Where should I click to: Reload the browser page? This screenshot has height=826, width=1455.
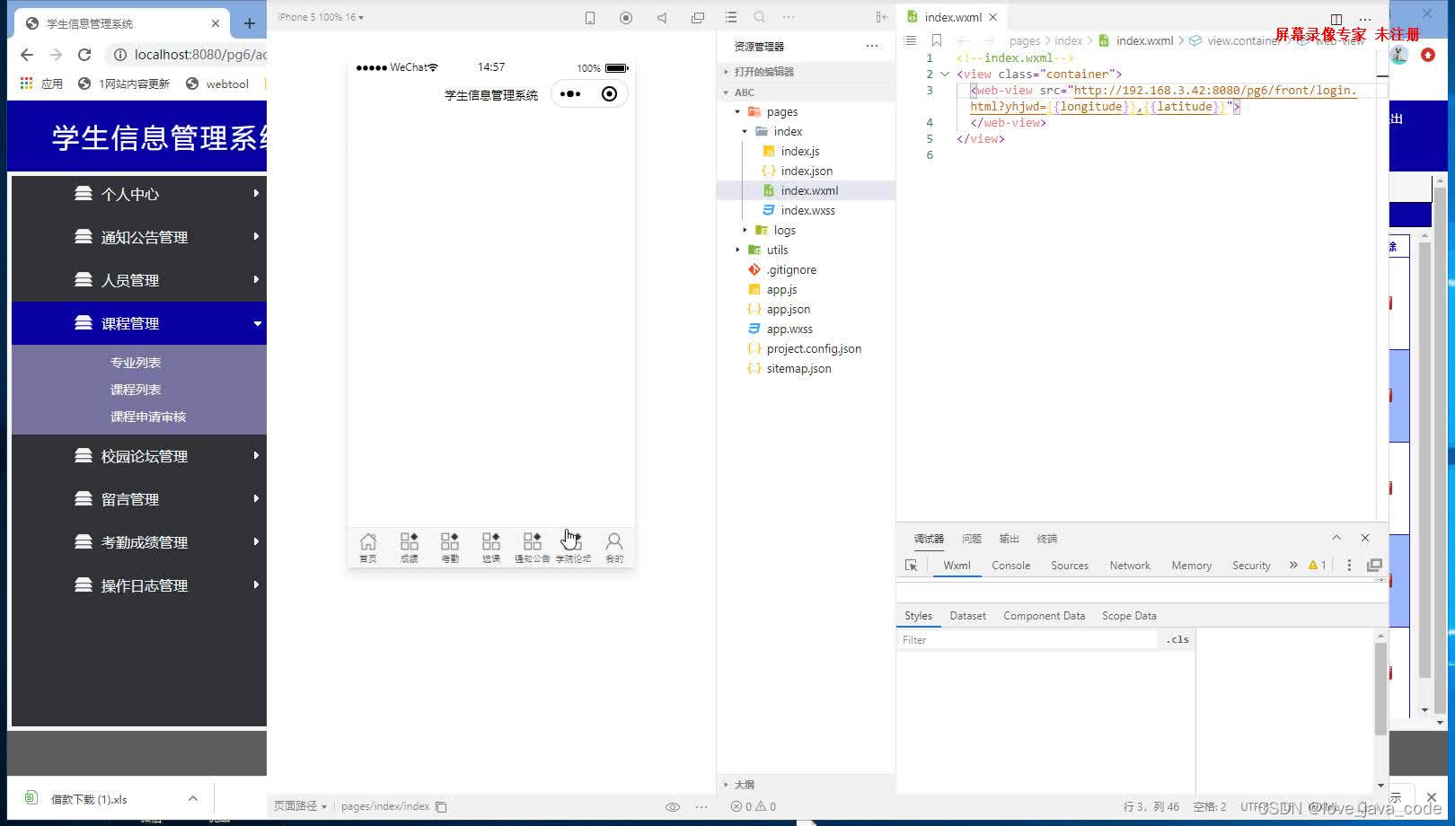[84, 55]
